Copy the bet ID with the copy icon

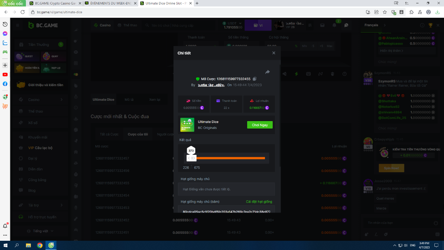point(255,79)
